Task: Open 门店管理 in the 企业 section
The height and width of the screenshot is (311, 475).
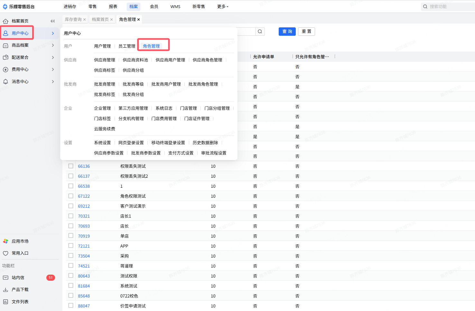Action: (x=188, y=108)
